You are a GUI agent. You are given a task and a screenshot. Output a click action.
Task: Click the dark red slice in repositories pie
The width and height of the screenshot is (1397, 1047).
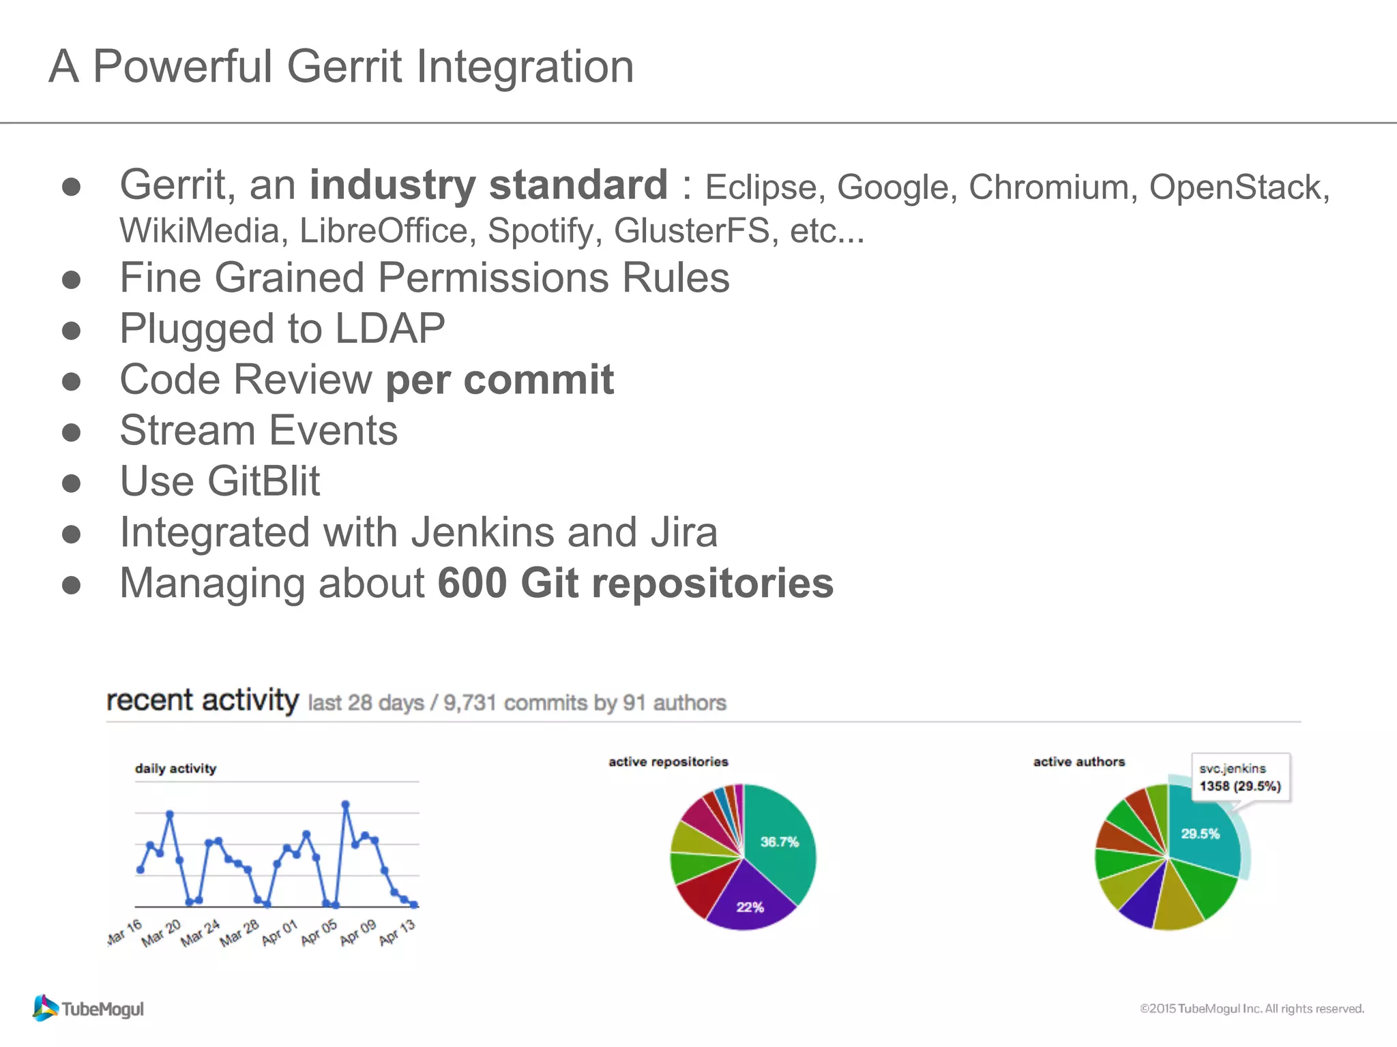[x=707, y=889]
